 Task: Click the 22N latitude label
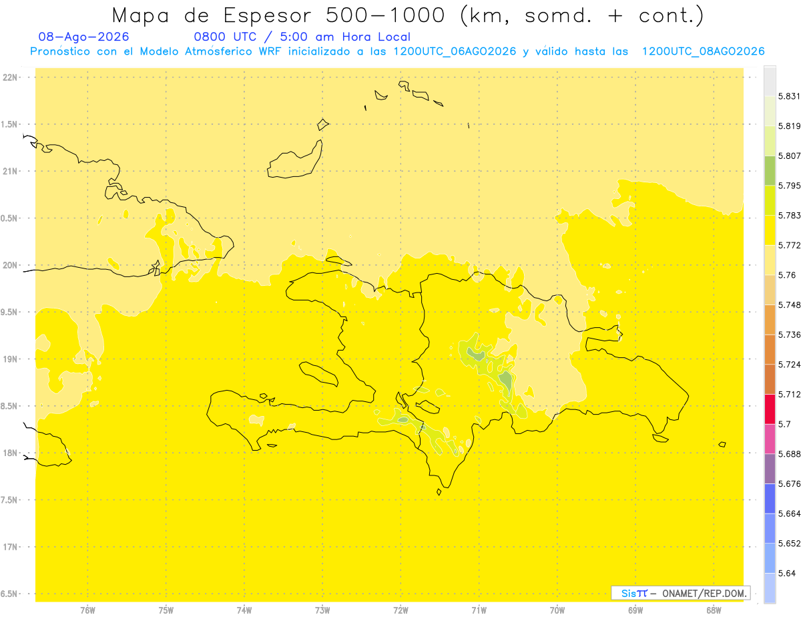(x=10, y=77)
